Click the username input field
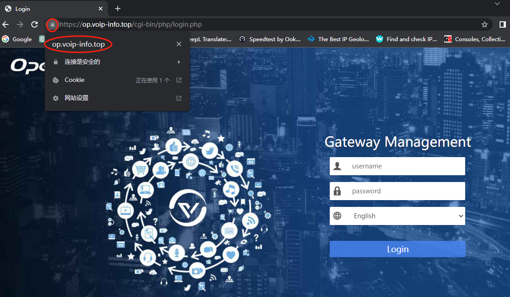Viewport: 510px width, 297px height. 397,166
